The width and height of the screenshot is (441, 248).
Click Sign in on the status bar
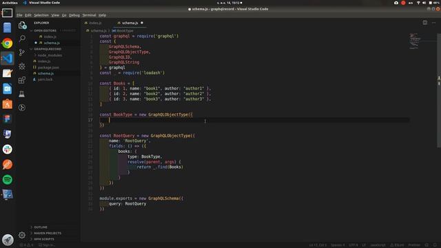pos(47,245)
